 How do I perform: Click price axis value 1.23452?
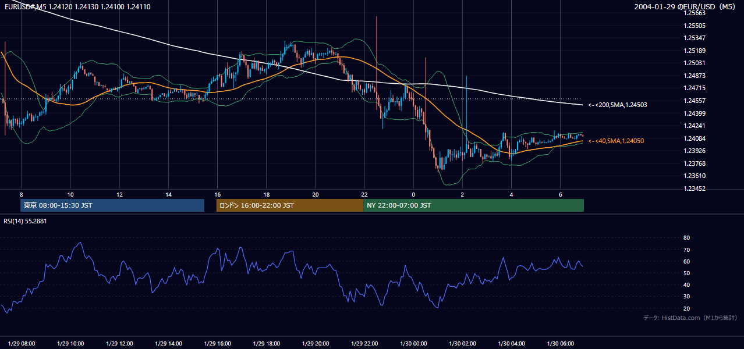(x=695, y=188)
